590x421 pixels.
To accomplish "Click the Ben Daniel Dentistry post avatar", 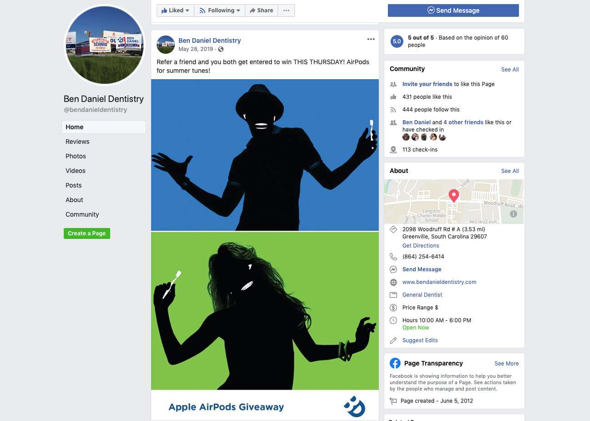I will pos(166,45).
